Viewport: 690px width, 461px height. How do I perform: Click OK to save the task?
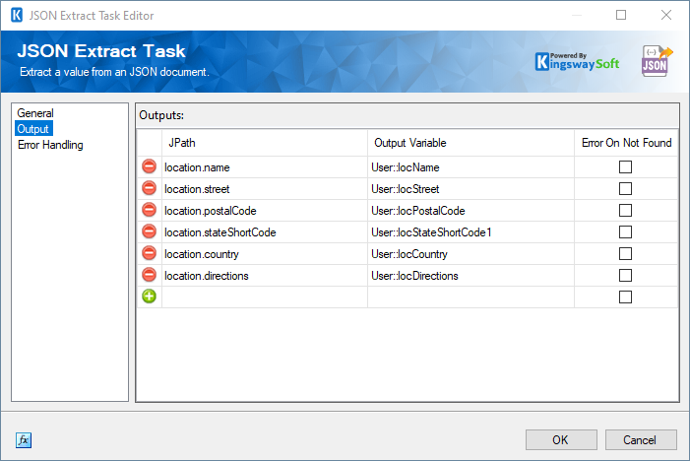click(x=561, y=439)
